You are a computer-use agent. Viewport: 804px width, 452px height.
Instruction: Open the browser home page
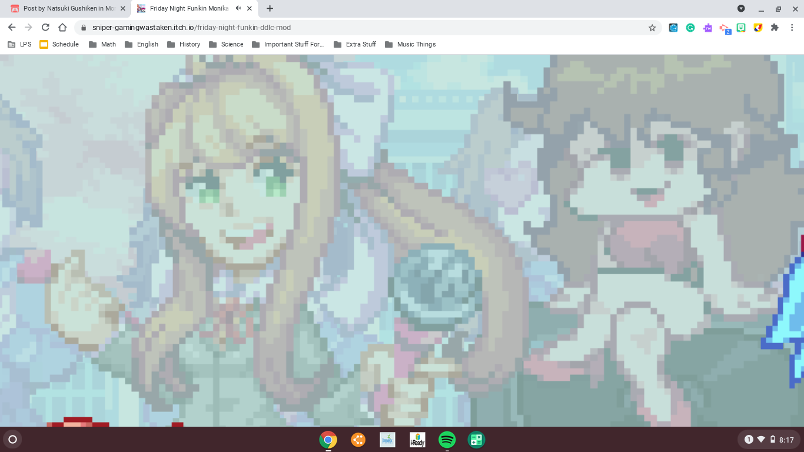pos(62,28)
